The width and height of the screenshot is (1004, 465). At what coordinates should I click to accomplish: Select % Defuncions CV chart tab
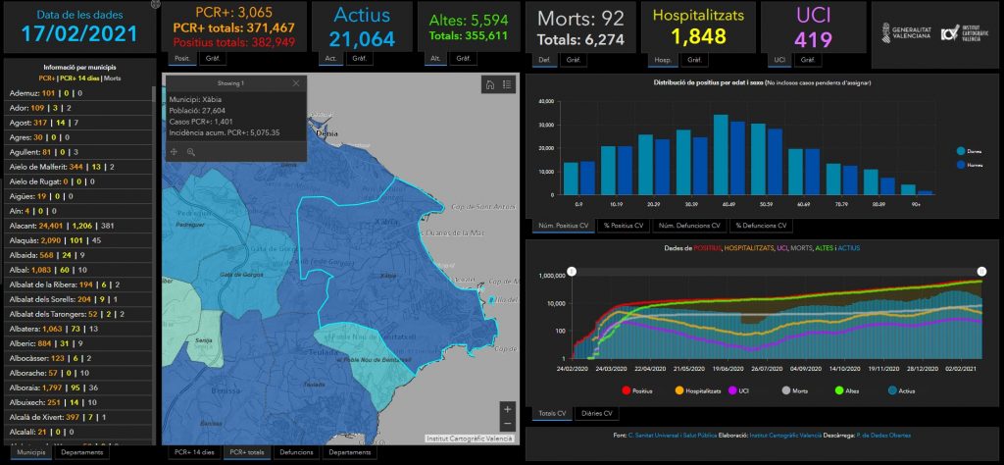(762, 226)
